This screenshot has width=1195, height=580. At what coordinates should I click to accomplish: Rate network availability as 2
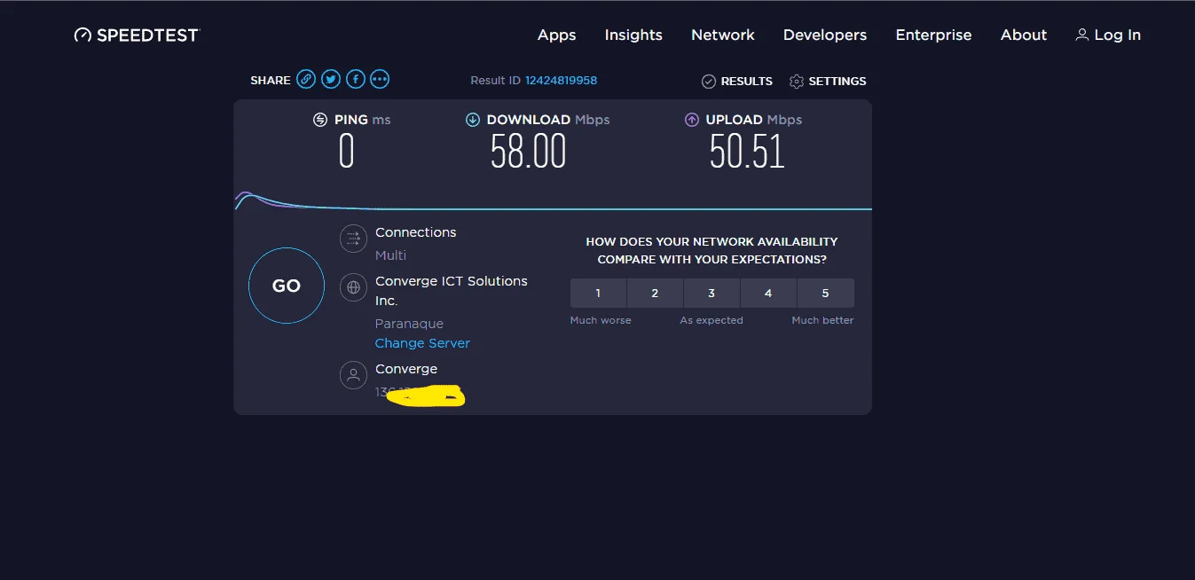tap(655, 293)
